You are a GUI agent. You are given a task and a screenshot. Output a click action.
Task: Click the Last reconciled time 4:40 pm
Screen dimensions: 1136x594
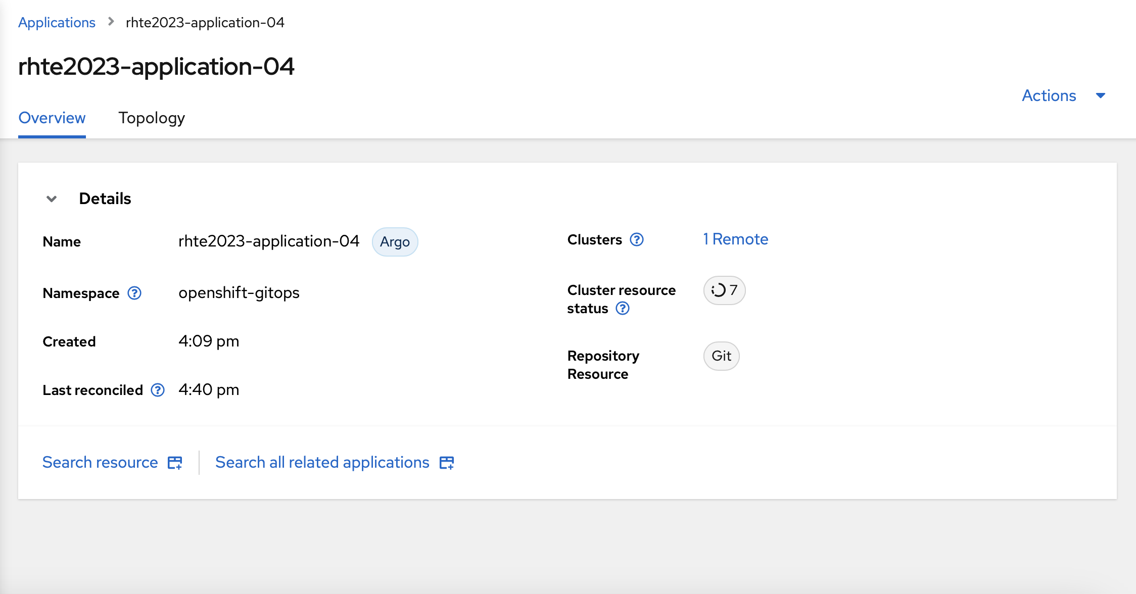coord(209,390)
